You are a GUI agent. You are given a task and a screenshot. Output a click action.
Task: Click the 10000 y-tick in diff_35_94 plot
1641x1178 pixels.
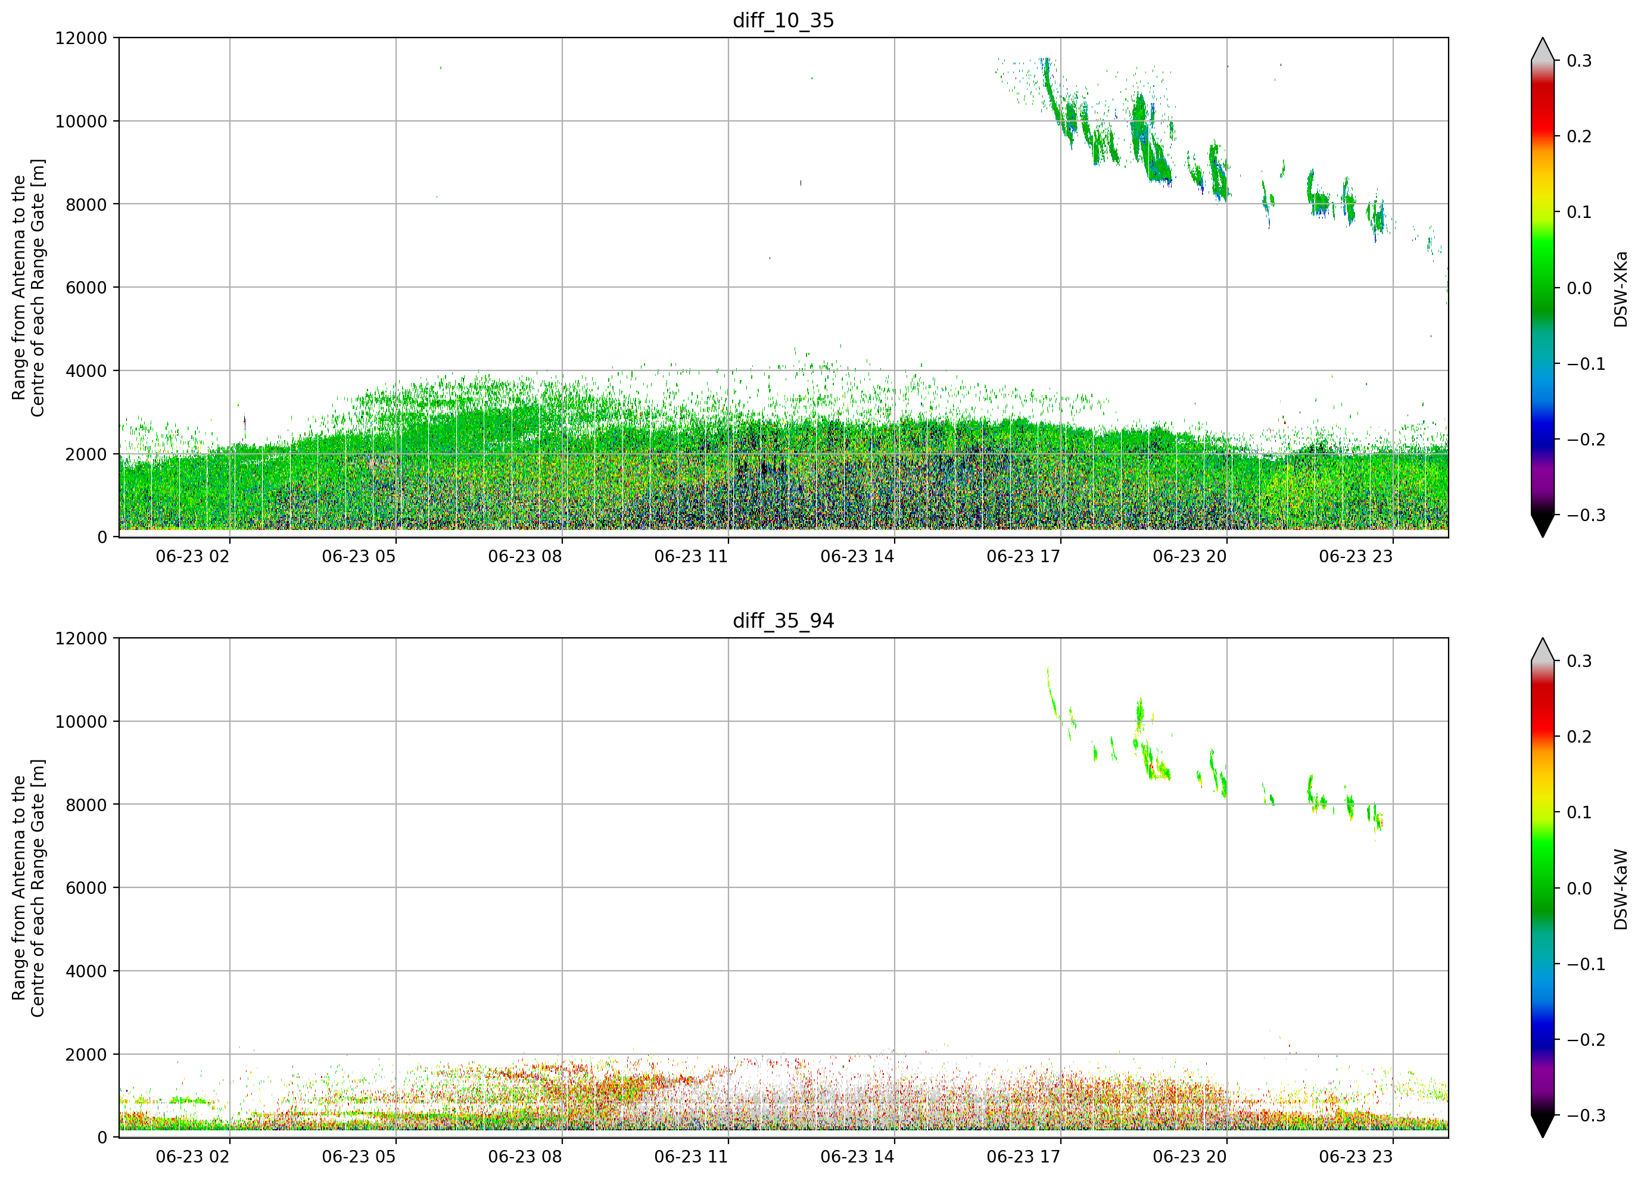pos(81,722)
